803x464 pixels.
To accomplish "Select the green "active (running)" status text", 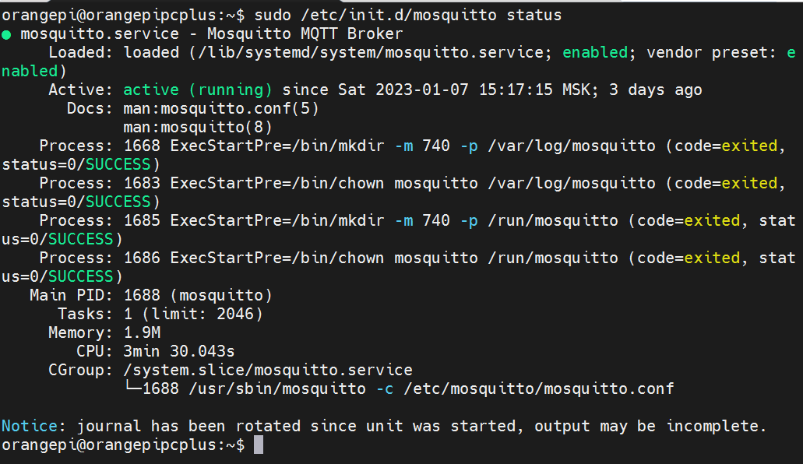I will [x=198, y=90].
